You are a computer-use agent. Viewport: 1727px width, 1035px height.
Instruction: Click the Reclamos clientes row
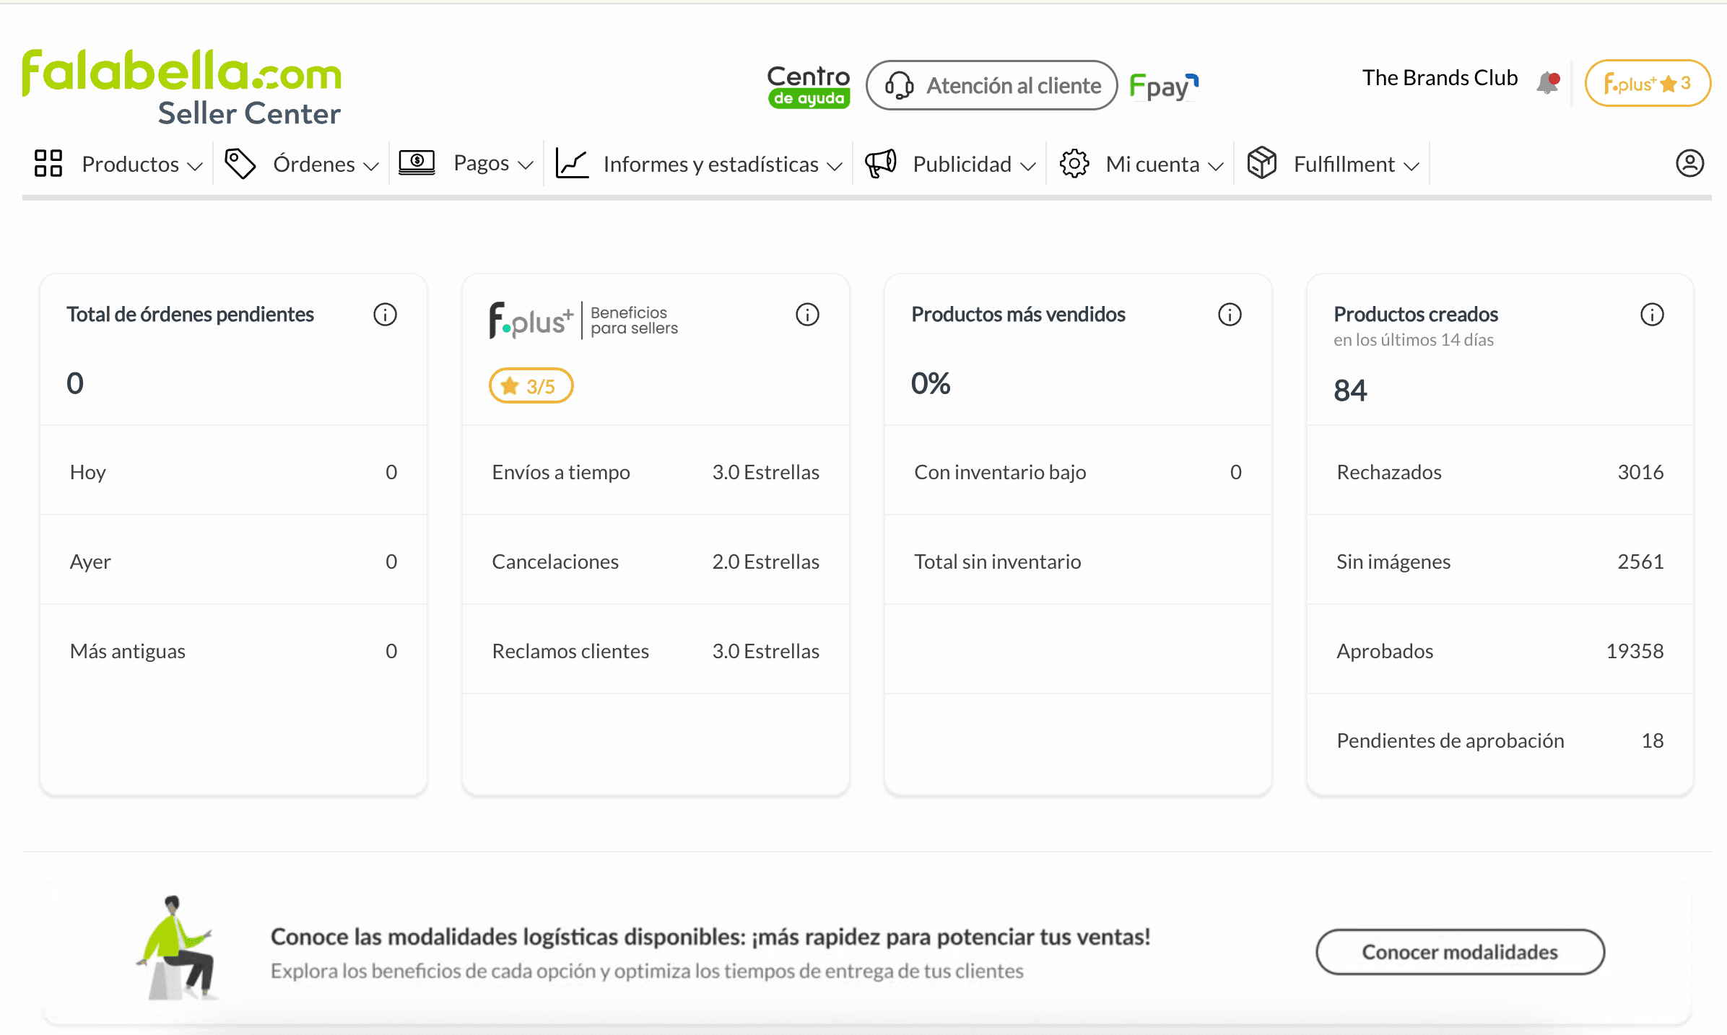coord(656,651)
